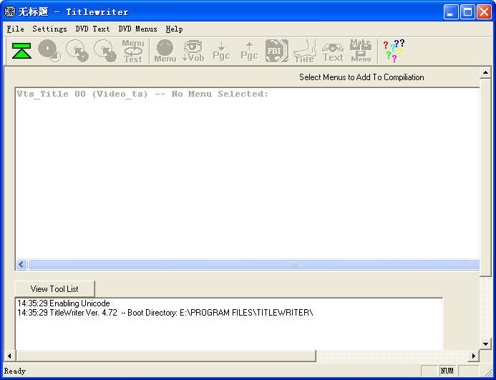The width and height of the screenshot is (496, 380).
Task: Click the blue horizontal scrollbar thumb
Action: [x=253, y=264]
